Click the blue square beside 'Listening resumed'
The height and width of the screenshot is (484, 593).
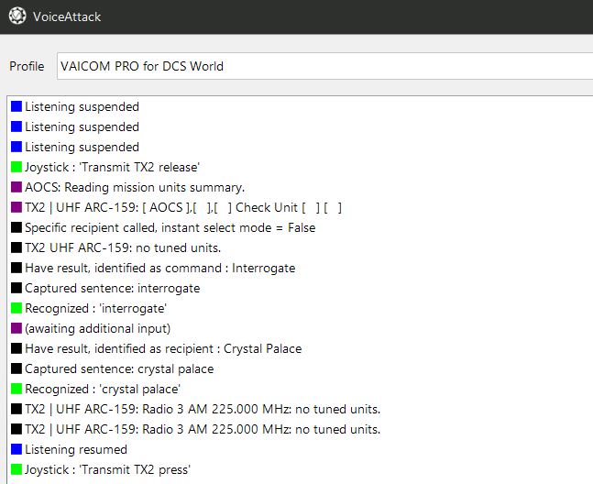16,449
